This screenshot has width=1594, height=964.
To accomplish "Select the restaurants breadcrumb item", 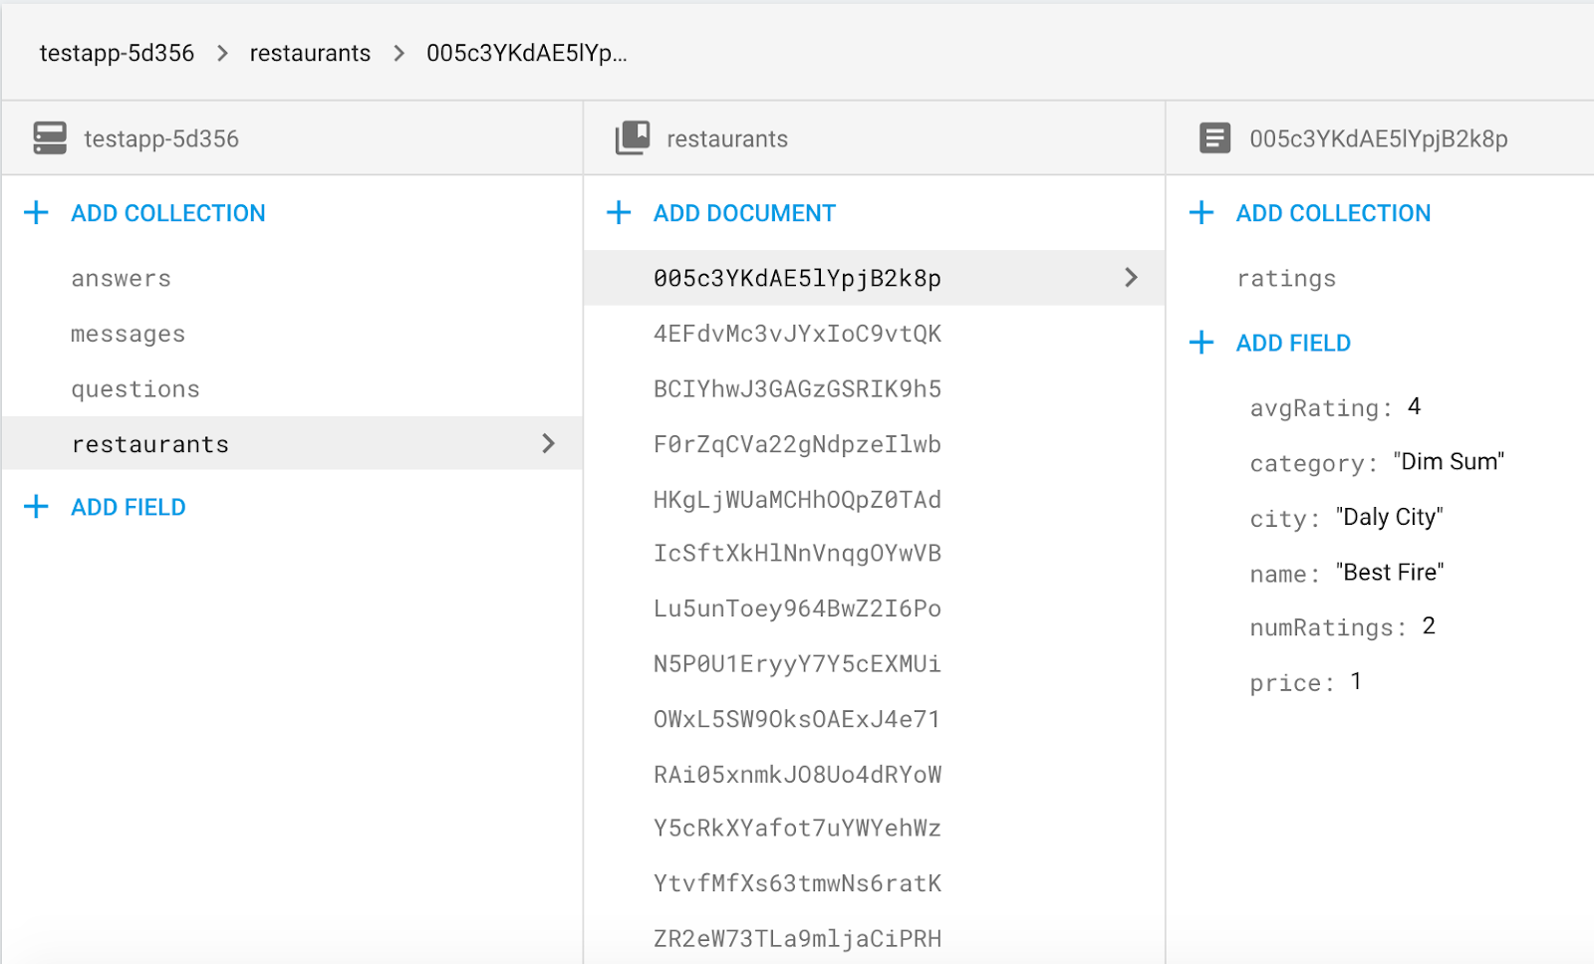I will (310, 53).
